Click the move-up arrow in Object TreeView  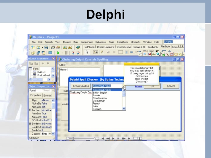point(43,63)
